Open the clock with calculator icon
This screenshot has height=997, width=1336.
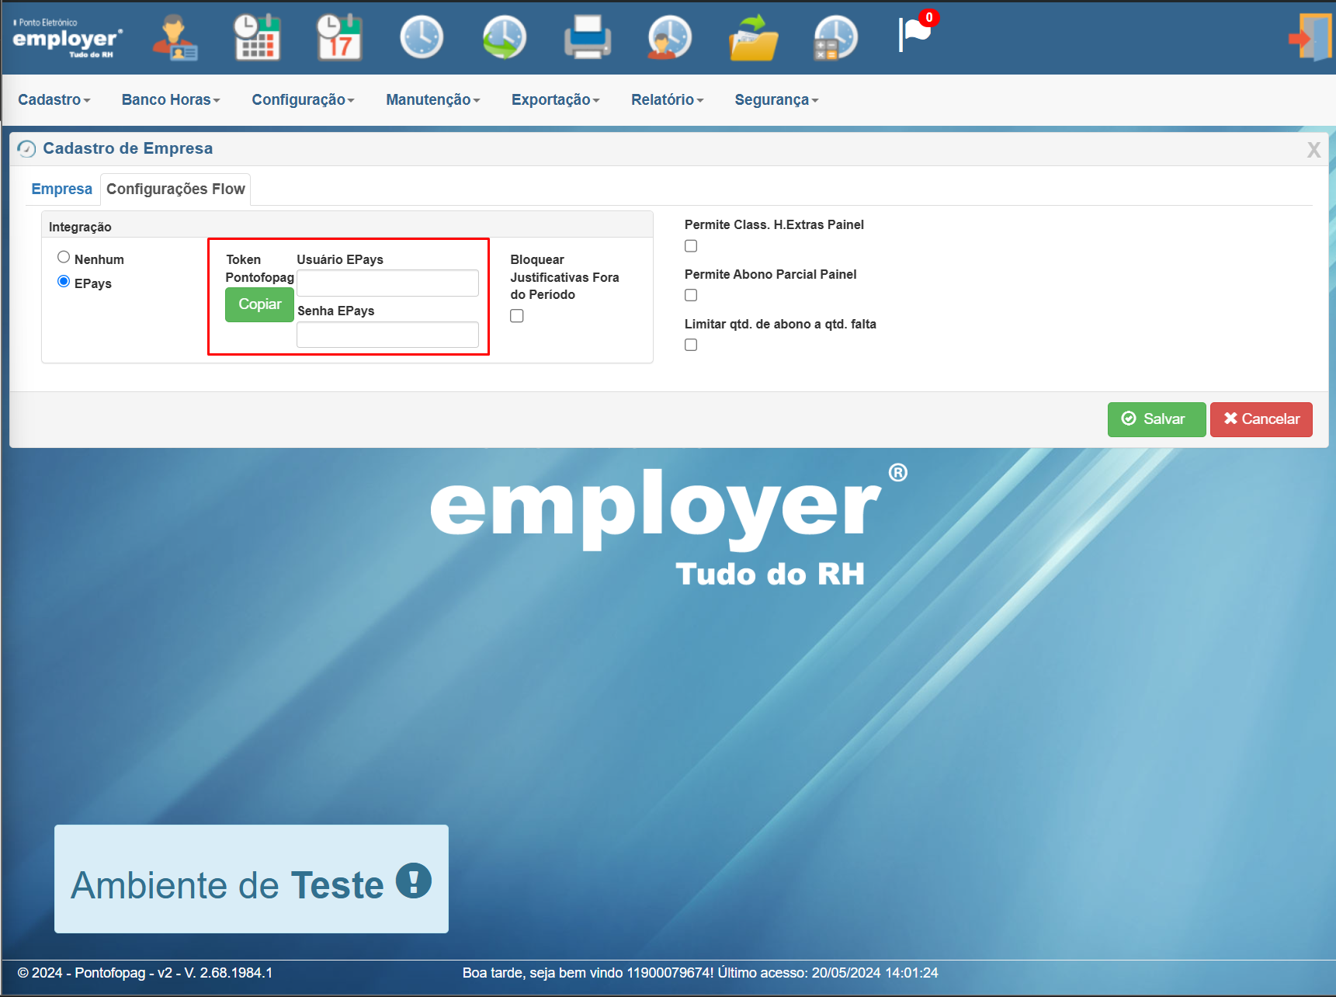835,37
